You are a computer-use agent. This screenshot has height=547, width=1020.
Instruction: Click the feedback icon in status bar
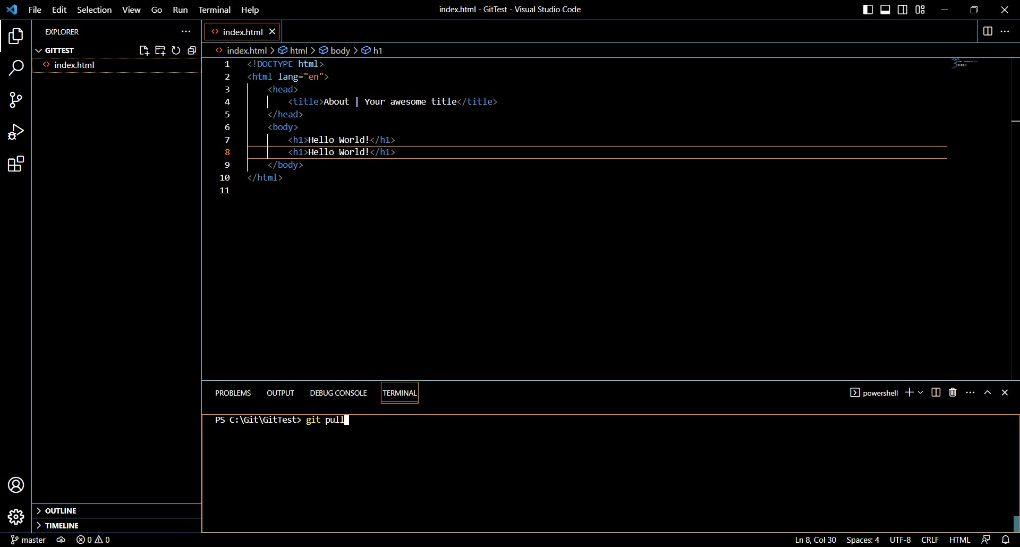986,540
